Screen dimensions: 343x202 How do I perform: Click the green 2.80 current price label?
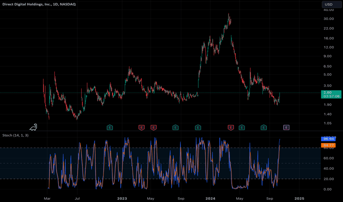[x=331, y=94]
